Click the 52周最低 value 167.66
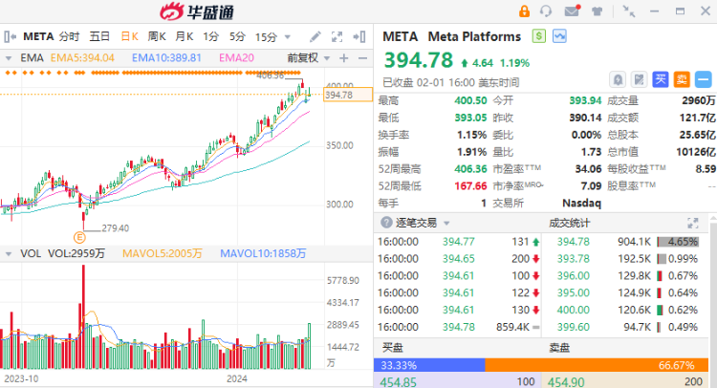Screen dimensions: 717x388 click(x=470, y=186)
